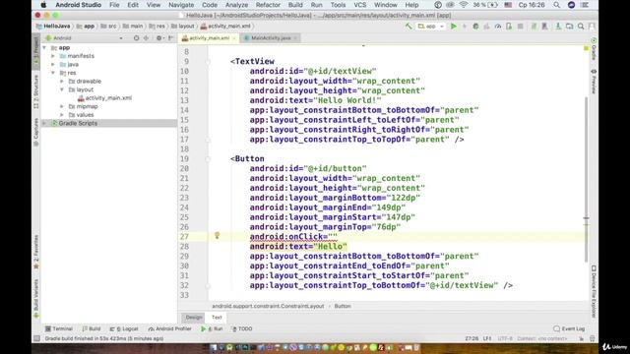
Task: Toggle the Project side tab
Action: pos(35,52)
